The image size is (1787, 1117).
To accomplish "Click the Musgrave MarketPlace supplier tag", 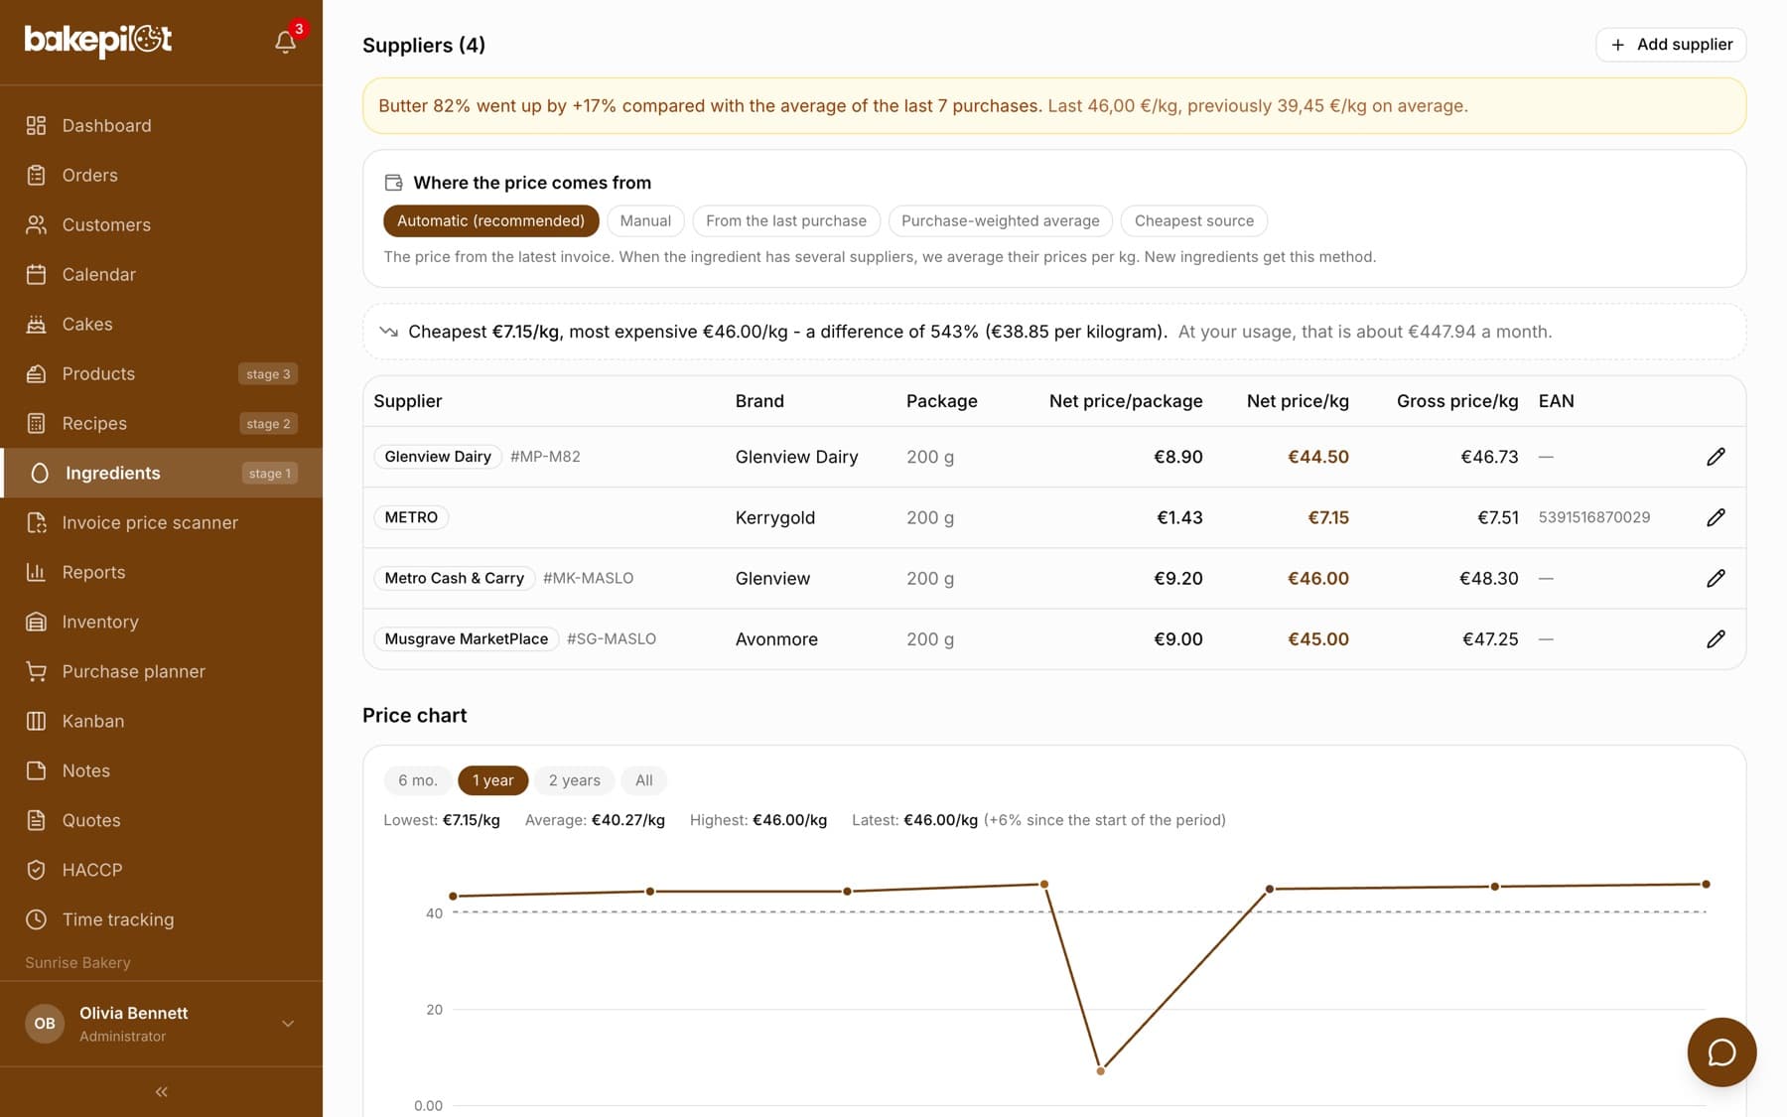I will 467,638.
